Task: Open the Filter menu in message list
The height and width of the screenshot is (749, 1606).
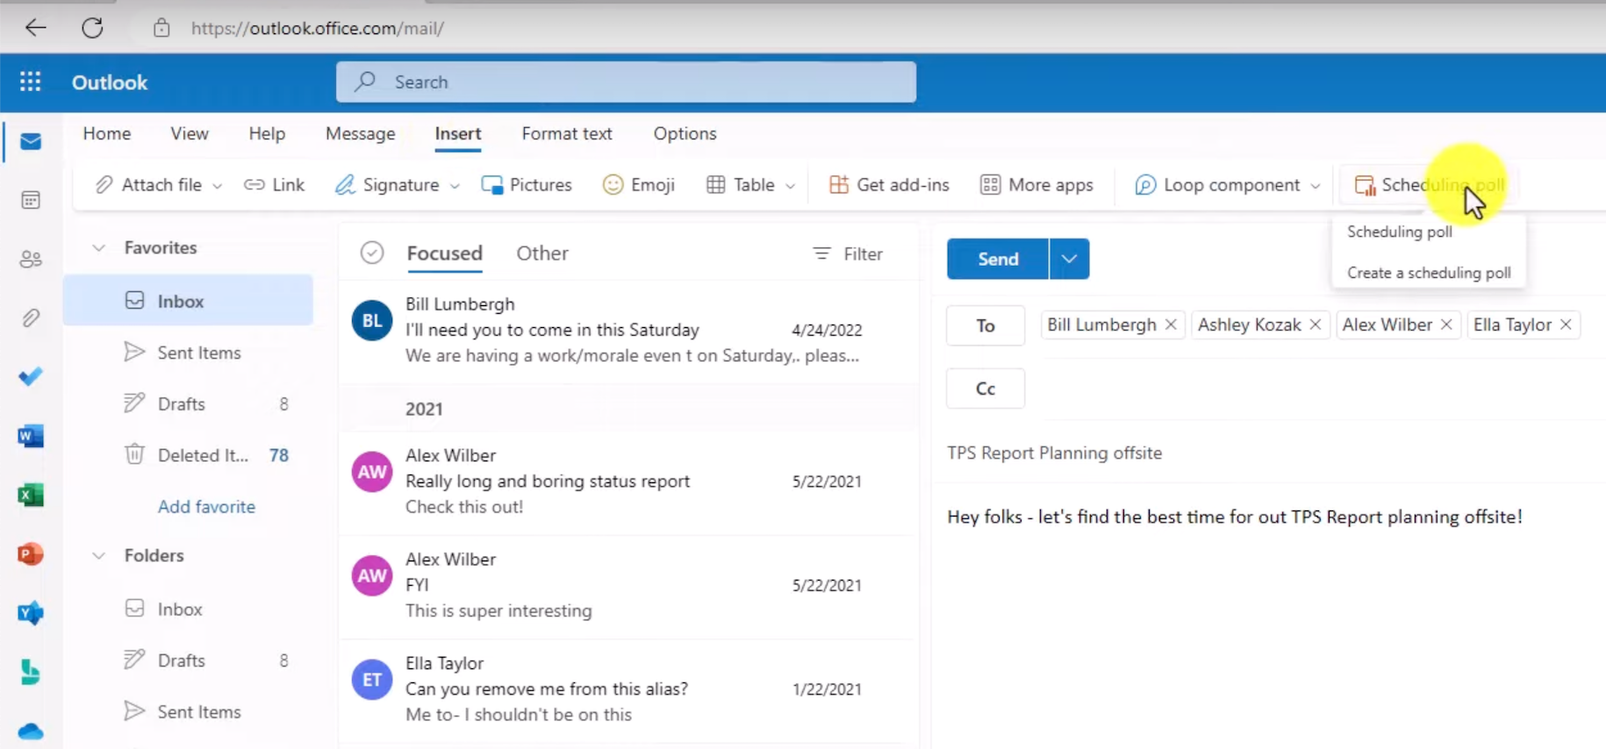Action: pos(848,253)
